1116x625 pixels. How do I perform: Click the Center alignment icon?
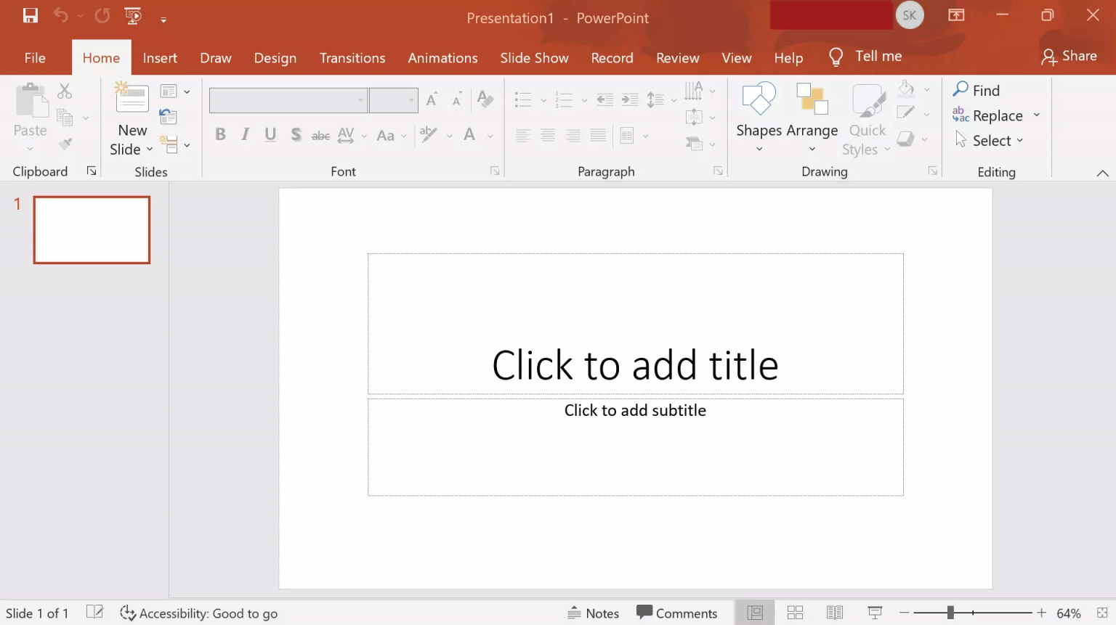click(548, 135)
